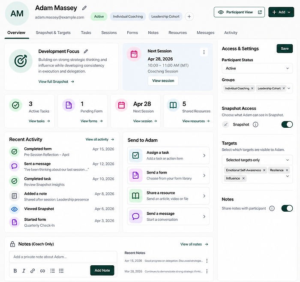Screen dimensions: 300x282
Task: Open the Participant Status dropdown
Action: tap(257, 68)
